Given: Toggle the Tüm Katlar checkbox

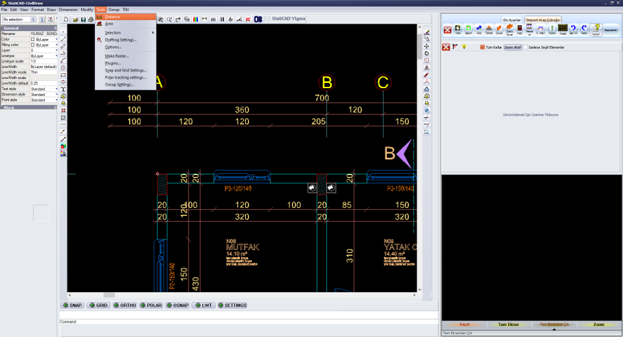Looking at the screenshot, I should 483,47.
